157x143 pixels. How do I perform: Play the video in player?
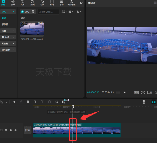[124, 92]
